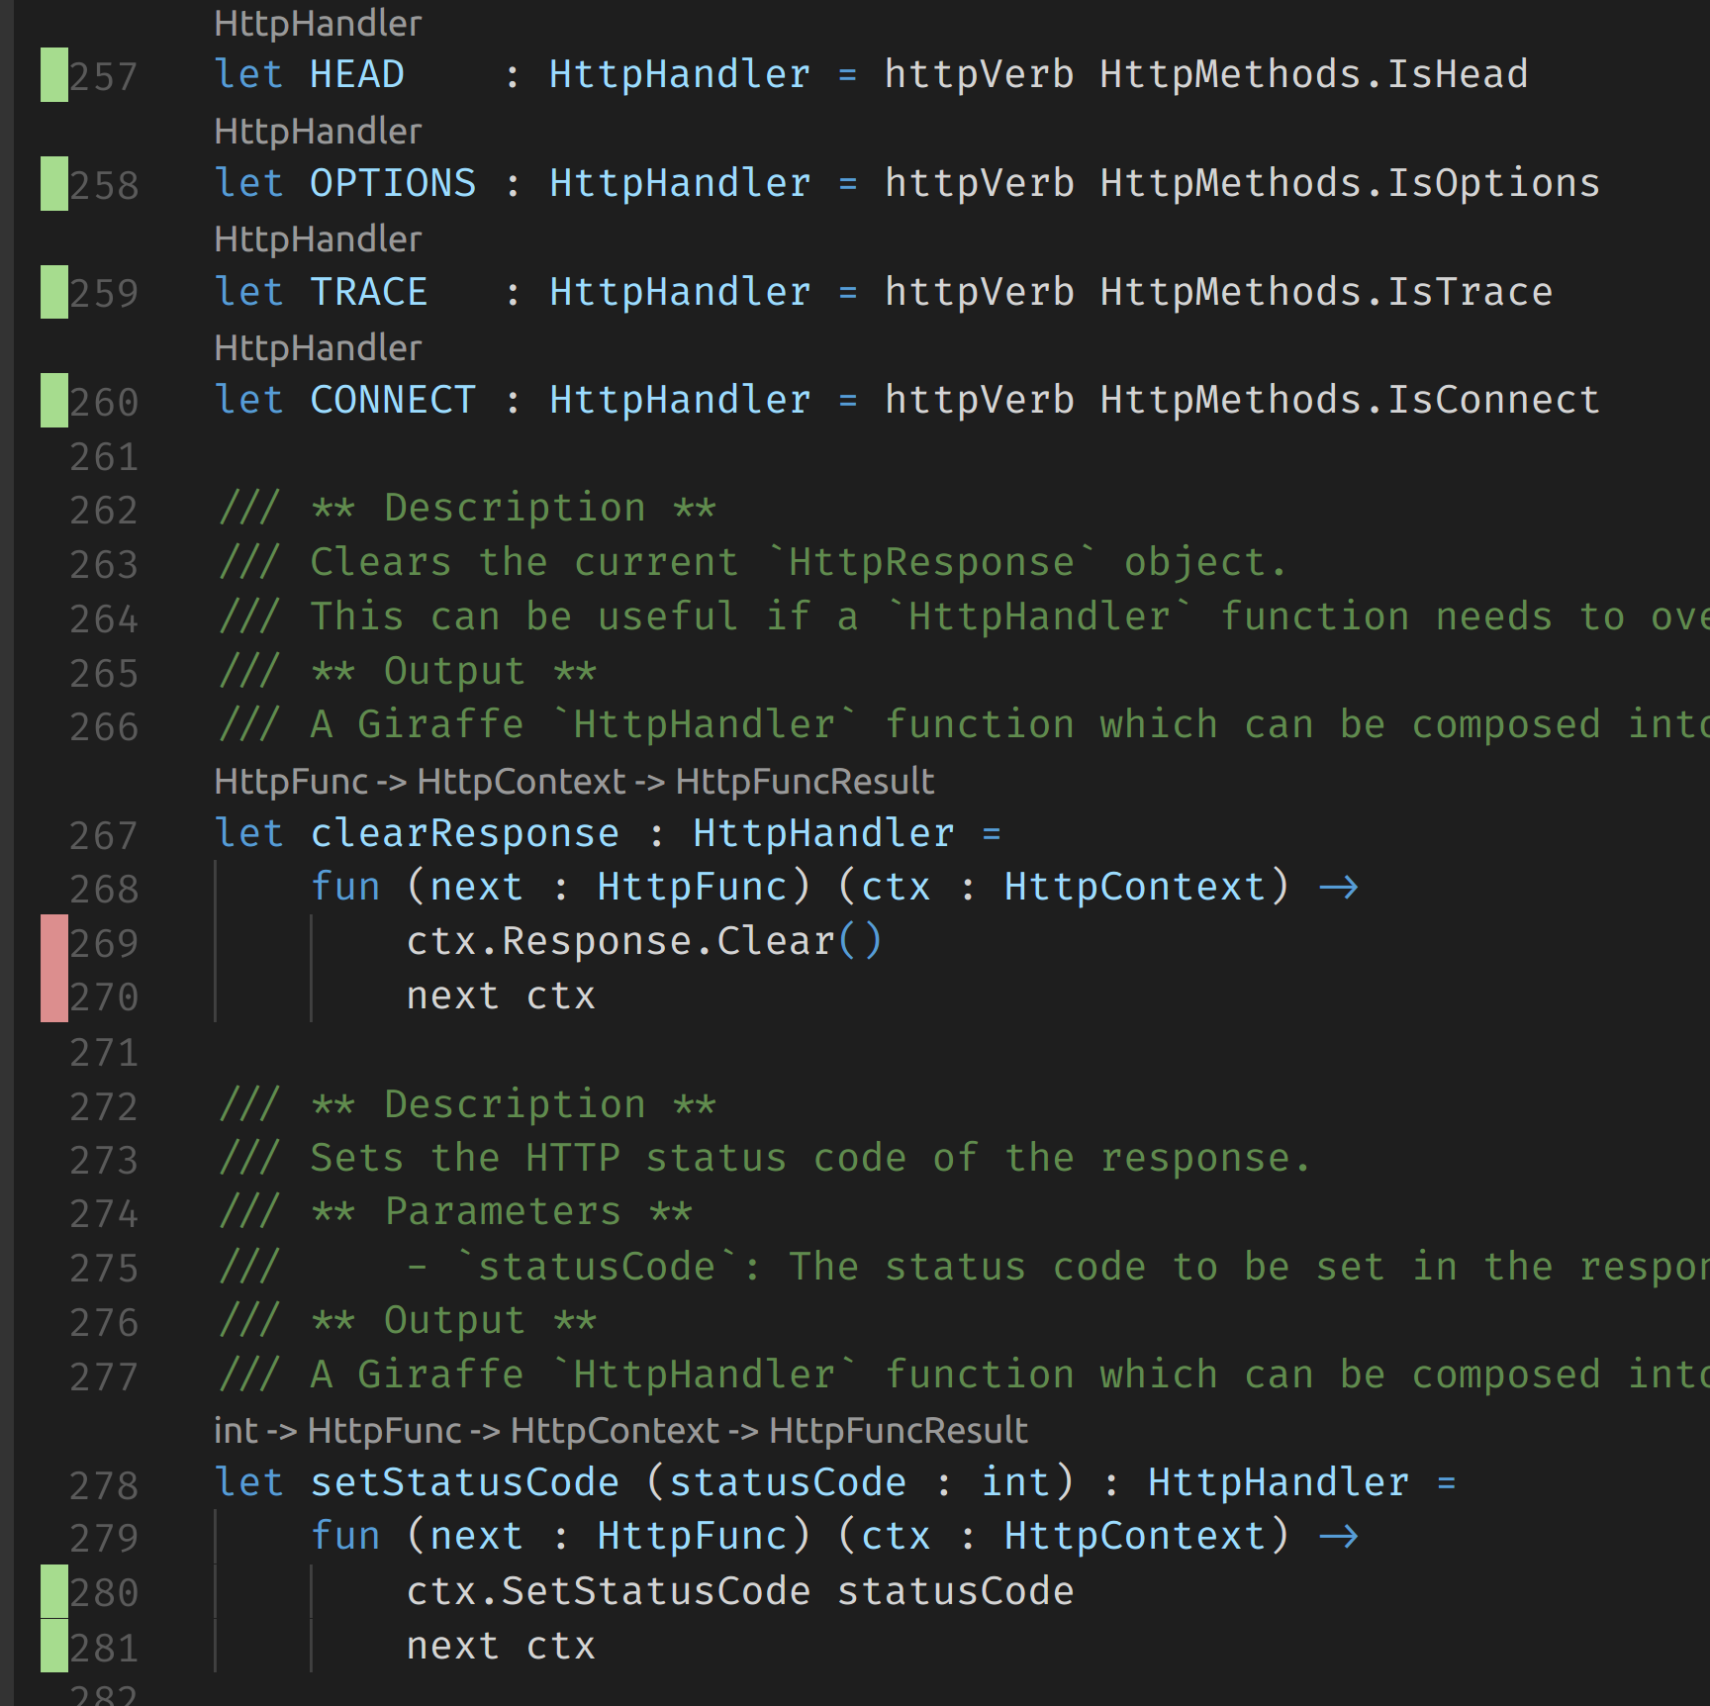Click HttpMethods.IsTrace on line 259
The width and height of the screenshot is (1710, 1706).
click(x=1326, y=292)
